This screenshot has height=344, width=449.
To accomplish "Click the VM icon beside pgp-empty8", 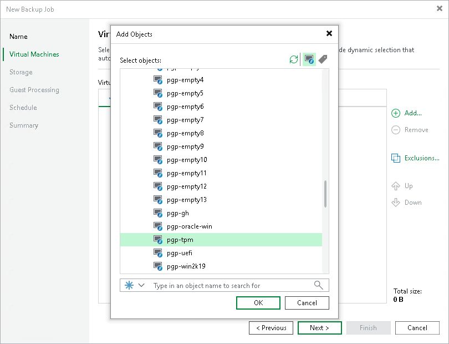I will click(x=158, y=133).
